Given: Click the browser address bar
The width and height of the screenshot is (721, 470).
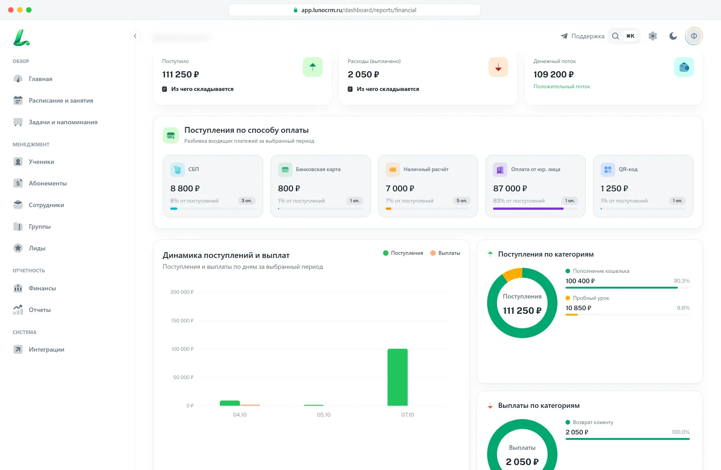Looking at the screenshot, I should 355,10.
